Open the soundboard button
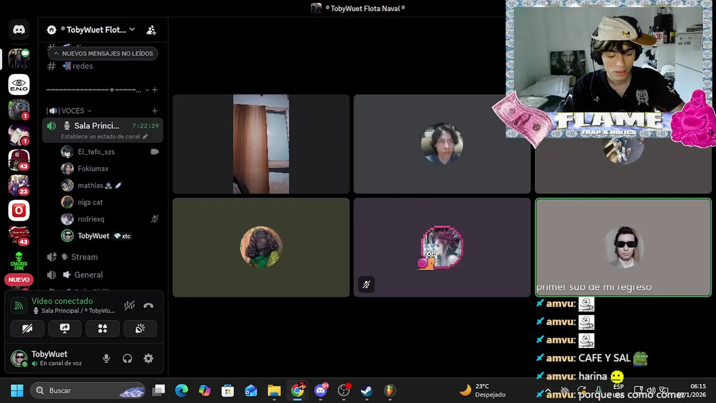 [x=140, y=329]
